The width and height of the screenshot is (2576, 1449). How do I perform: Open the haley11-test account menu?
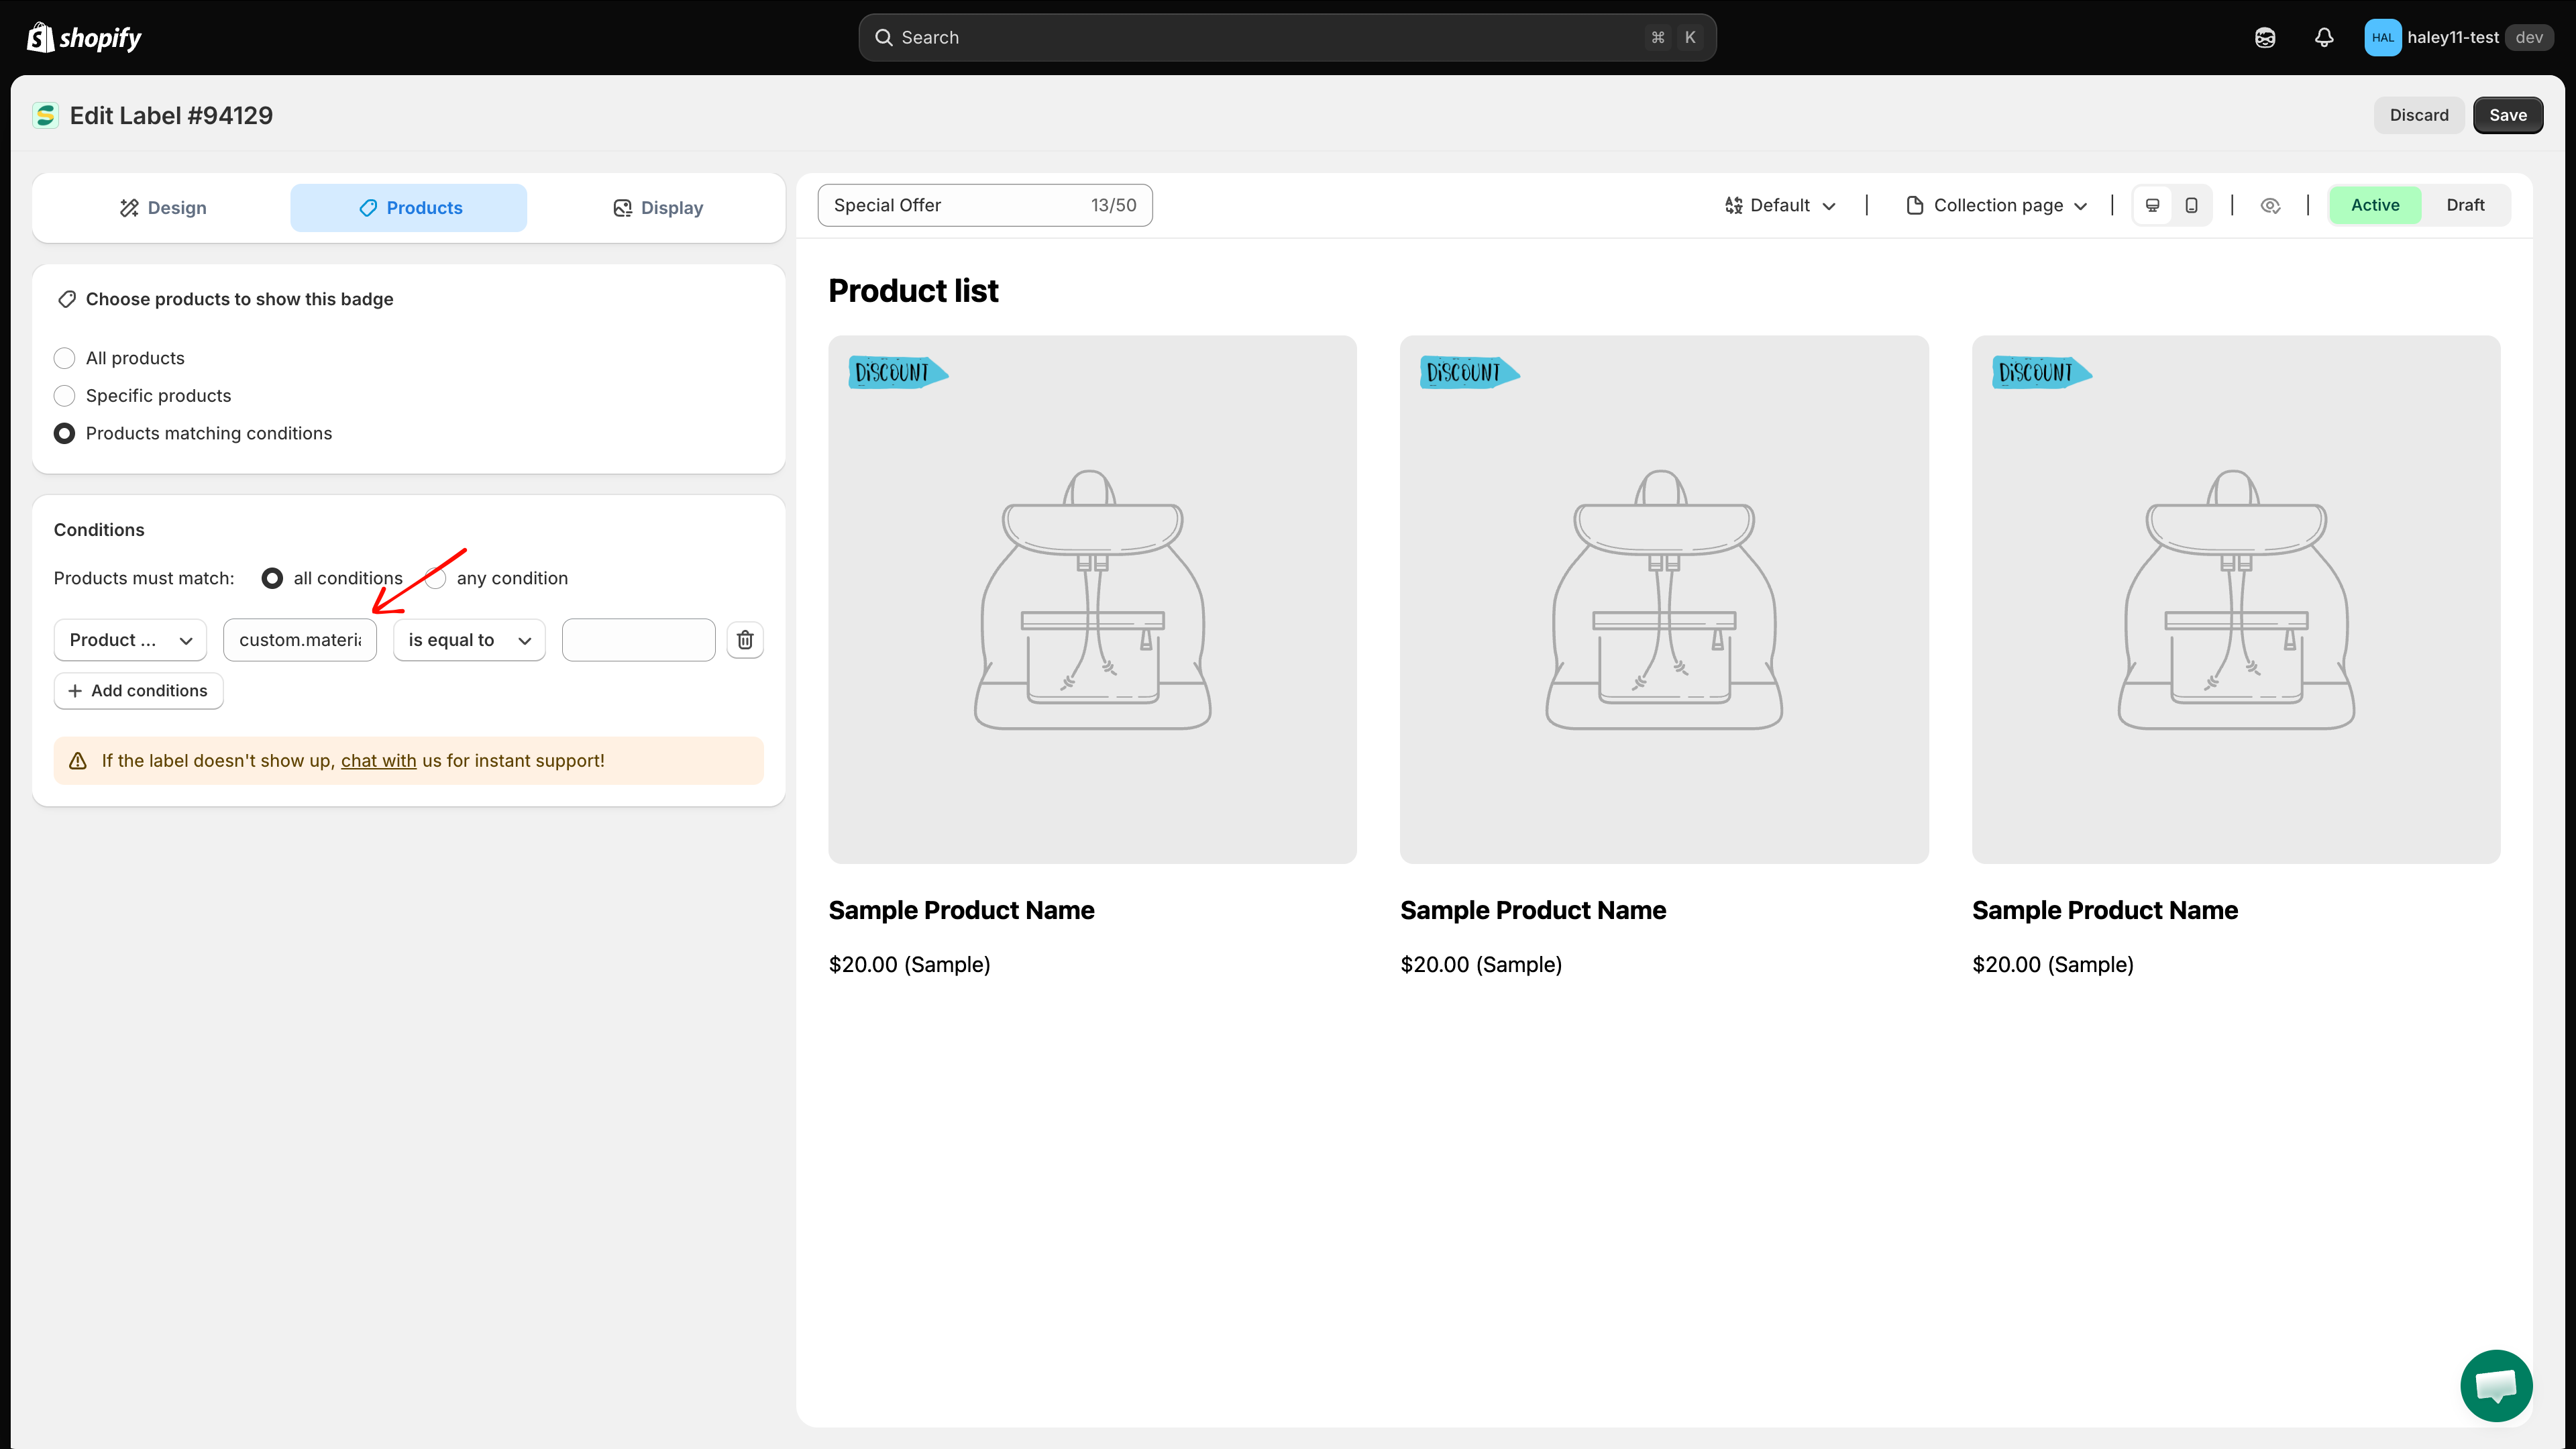point(2458,37)
